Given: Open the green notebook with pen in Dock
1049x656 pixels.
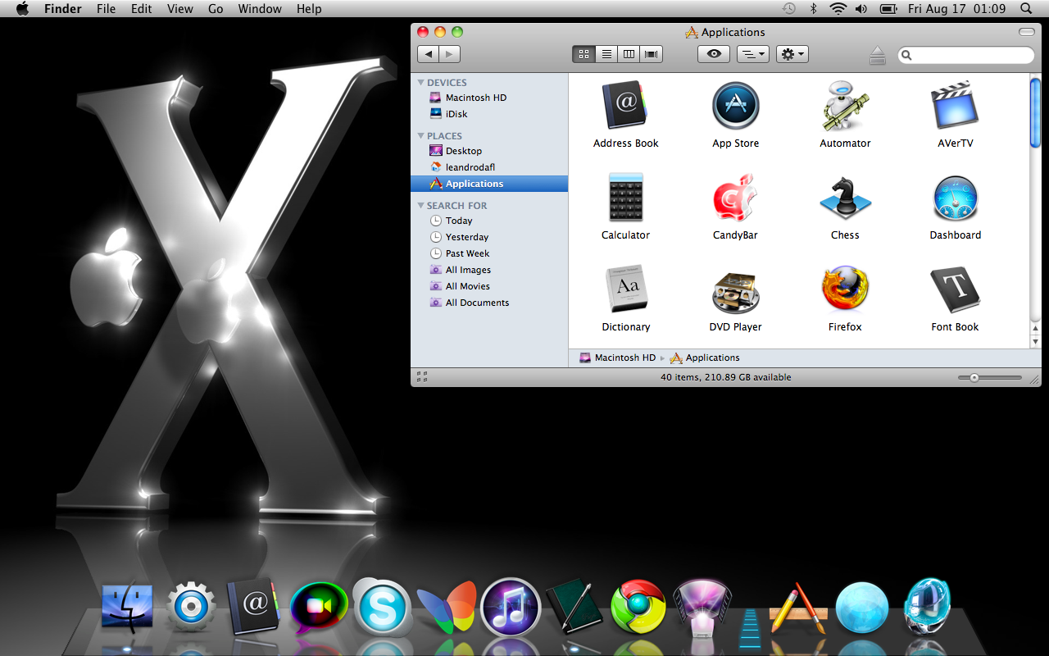Looking at the screenshot, I should tap(574, 607).
